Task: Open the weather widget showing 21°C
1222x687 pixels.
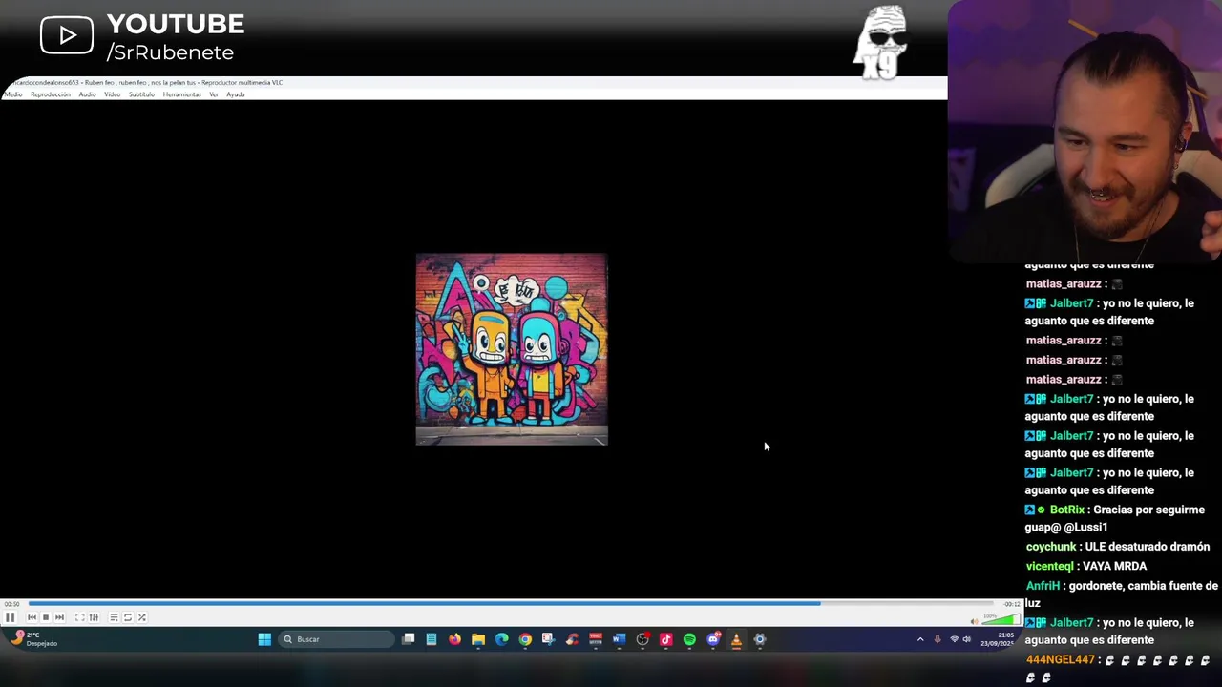Action: point(33,639)
